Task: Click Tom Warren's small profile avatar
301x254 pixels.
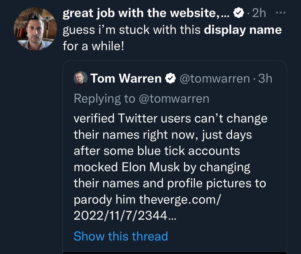Action: click(80, 78)
